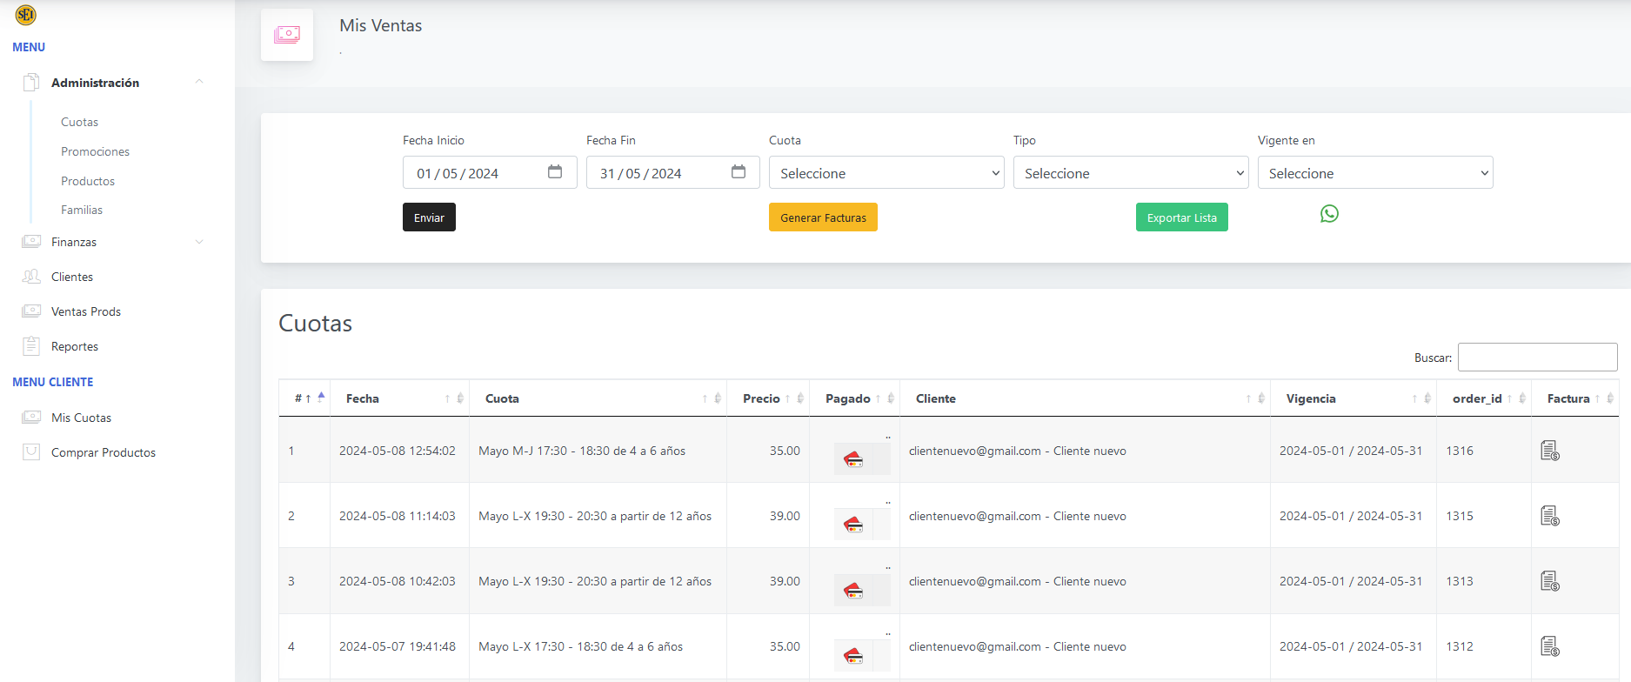Click the Comprar Productos icon
1631x682 pixels.
tap(31, 452)
